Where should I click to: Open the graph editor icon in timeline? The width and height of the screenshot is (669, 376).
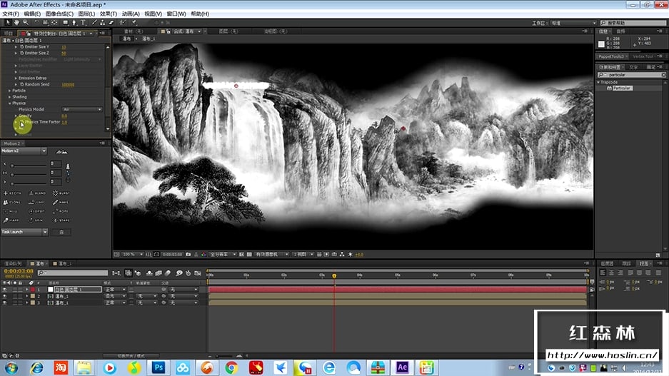click(x=198, y=273)
